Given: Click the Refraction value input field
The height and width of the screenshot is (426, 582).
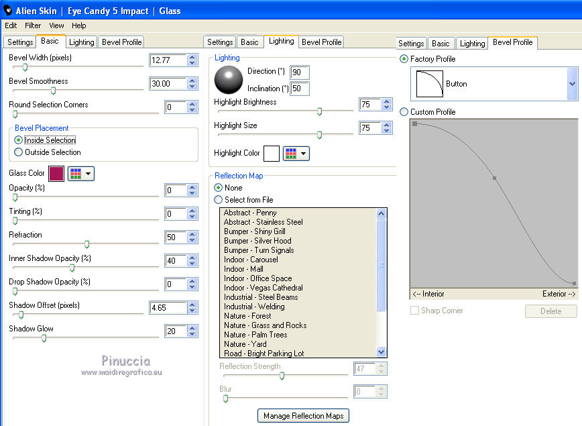Looking at the screenshot, I should tap(174, 238).
